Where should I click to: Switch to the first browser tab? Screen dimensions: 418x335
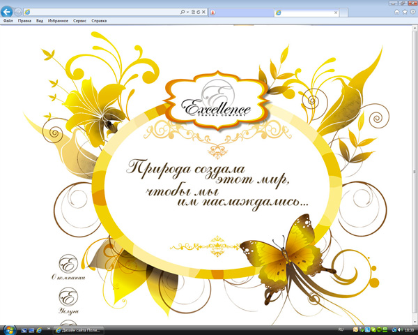241,13
